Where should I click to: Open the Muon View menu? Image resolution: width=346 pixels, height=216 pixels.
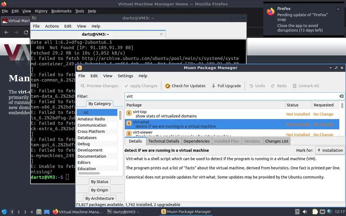point(108,76)
